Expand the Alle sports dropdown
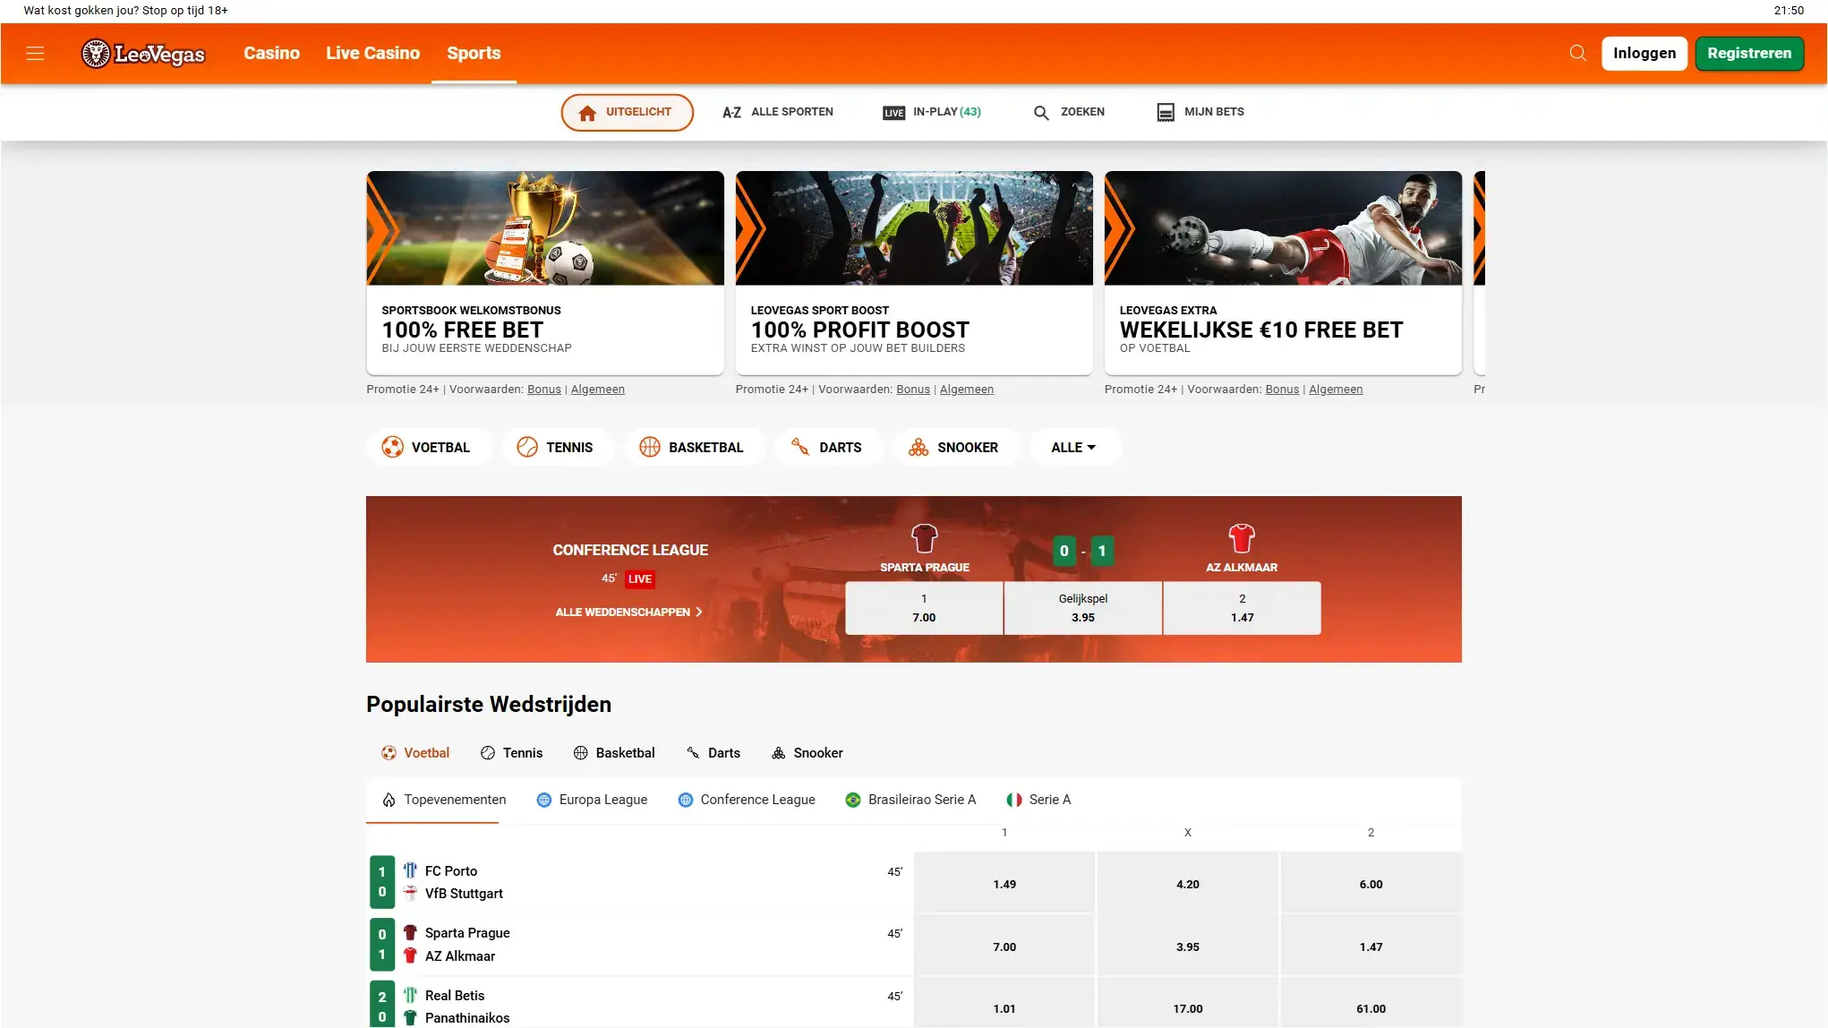The image size is (1828, 1028). (1074, 447)
